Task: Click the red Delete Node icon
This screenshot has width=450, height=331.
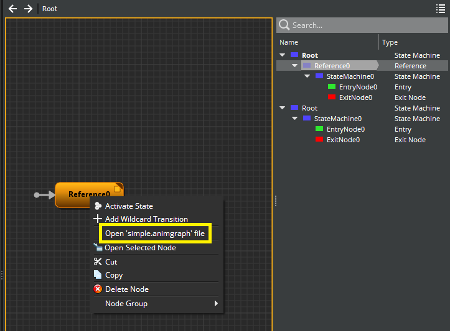Action: [98, 289]
